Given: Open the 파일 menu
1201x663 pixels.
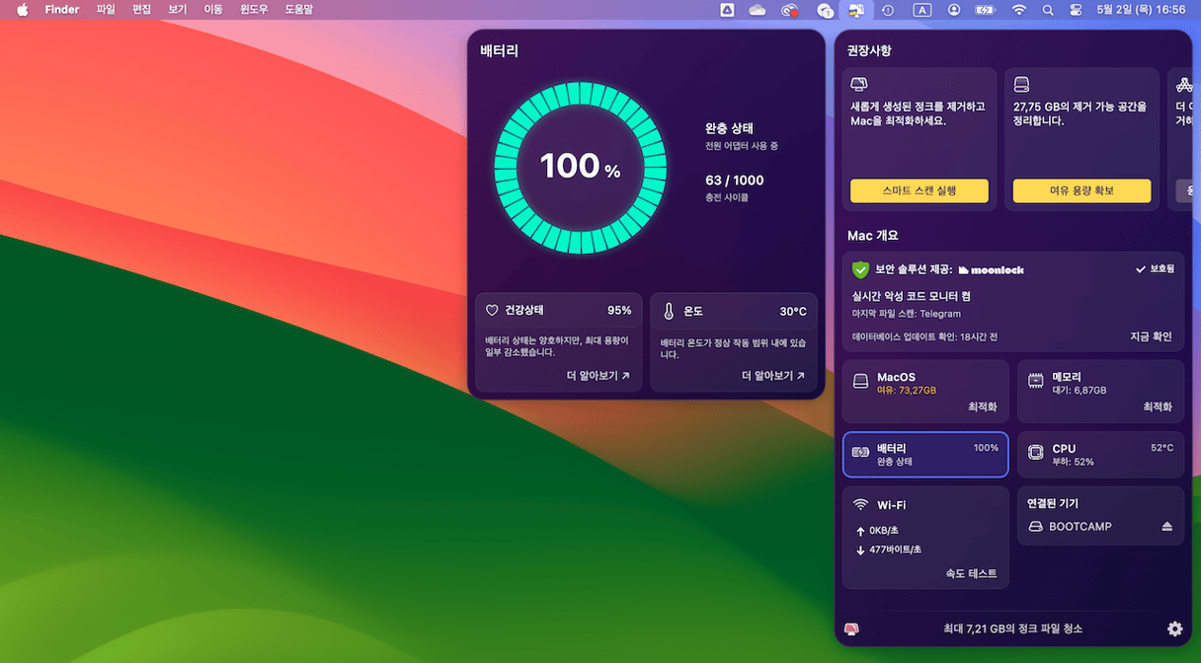Looking at the screenshot, I should pyautogui.click(x=106, y=10).
